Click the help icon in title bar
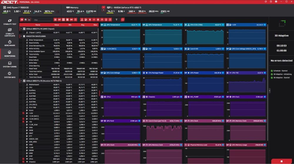 pos(271,1)
